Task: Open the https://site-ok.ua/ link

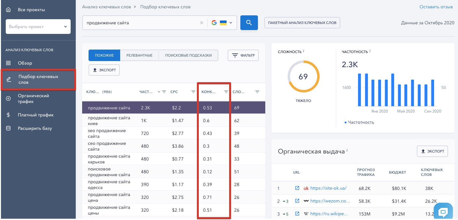Action: 328,188
